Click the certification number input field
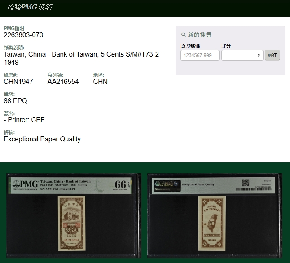The width and height of the screenshot is (290, 263). click(200, 55)
